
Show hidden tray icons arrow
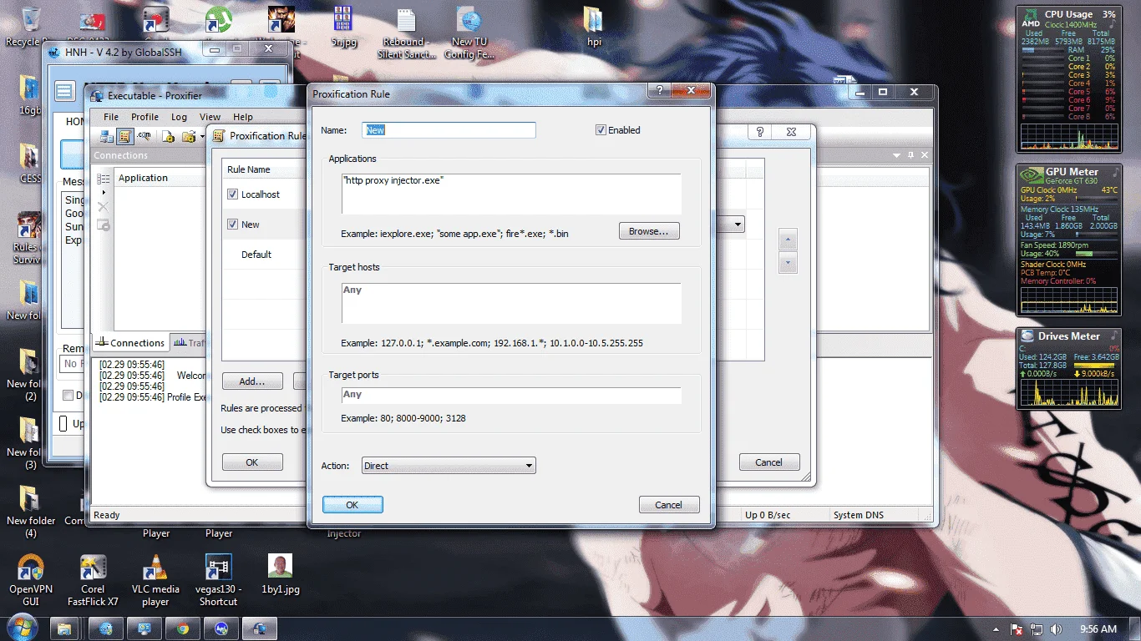click(996, 629)
